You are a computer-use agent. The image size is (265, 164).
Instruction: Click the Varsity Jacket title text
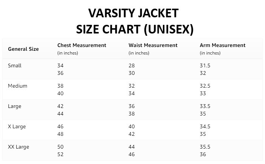tap(133, 13)
